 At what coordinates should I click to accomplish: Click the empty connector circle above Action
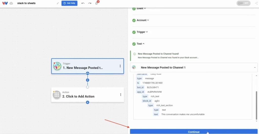point(88,87)
